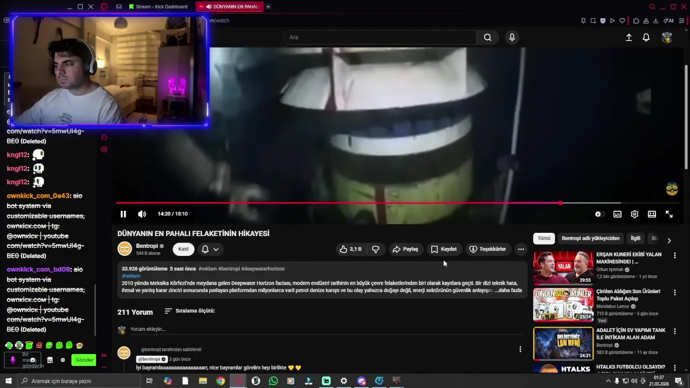This screenshot has height=388, width=690.
Task: Select DÜNYANIN EN PAHALI browser tab
Action: (229, 6)
